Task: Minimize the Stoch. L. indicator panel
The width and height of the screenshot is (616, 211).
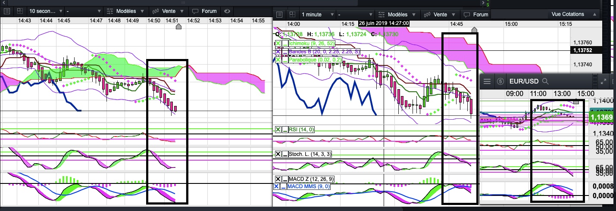Action: [285, 154]
